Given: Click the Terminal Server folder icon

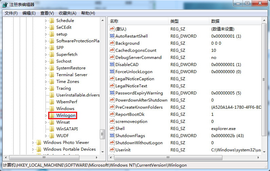Looking at the screenshot, I should (x=52, y=75).
